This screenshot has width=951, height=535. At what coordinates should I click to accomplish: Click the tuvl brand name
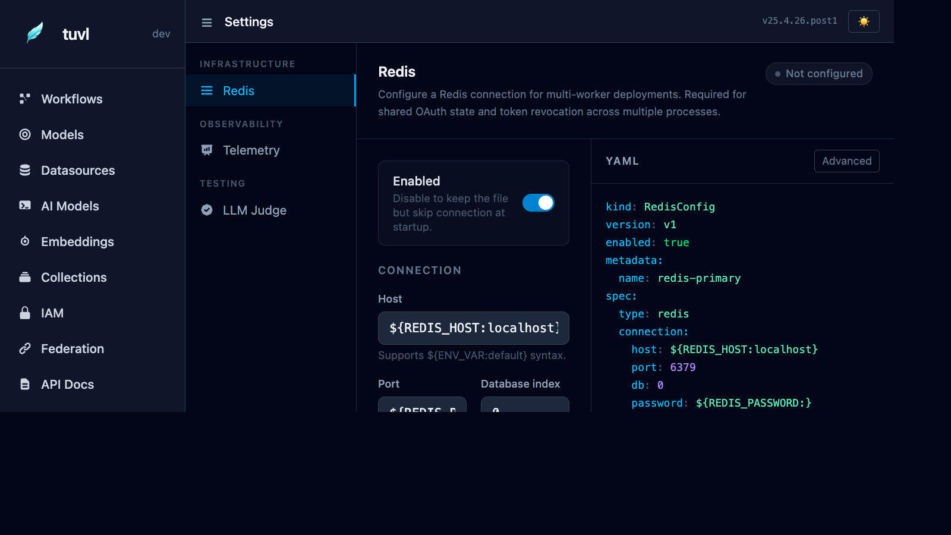(75, 34)
